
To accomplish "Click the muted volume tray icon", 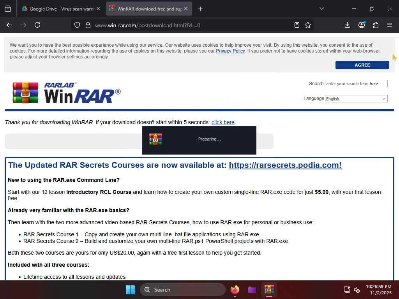I will [357, 290].
